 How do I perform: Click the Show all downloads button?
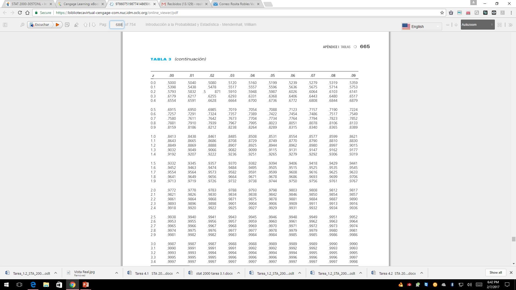point(495,272)
